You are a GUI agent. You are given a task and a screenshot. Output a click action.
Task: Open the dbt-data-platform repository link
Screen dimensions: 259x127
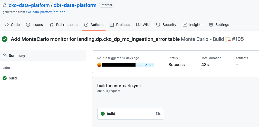tap(75, 5)
